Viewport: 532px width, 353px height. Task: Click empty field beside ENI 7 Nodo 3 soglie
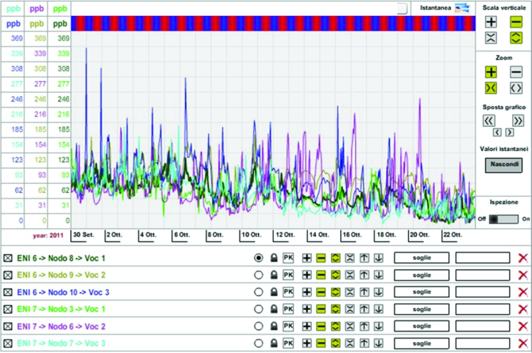click(x=482, y=309)
